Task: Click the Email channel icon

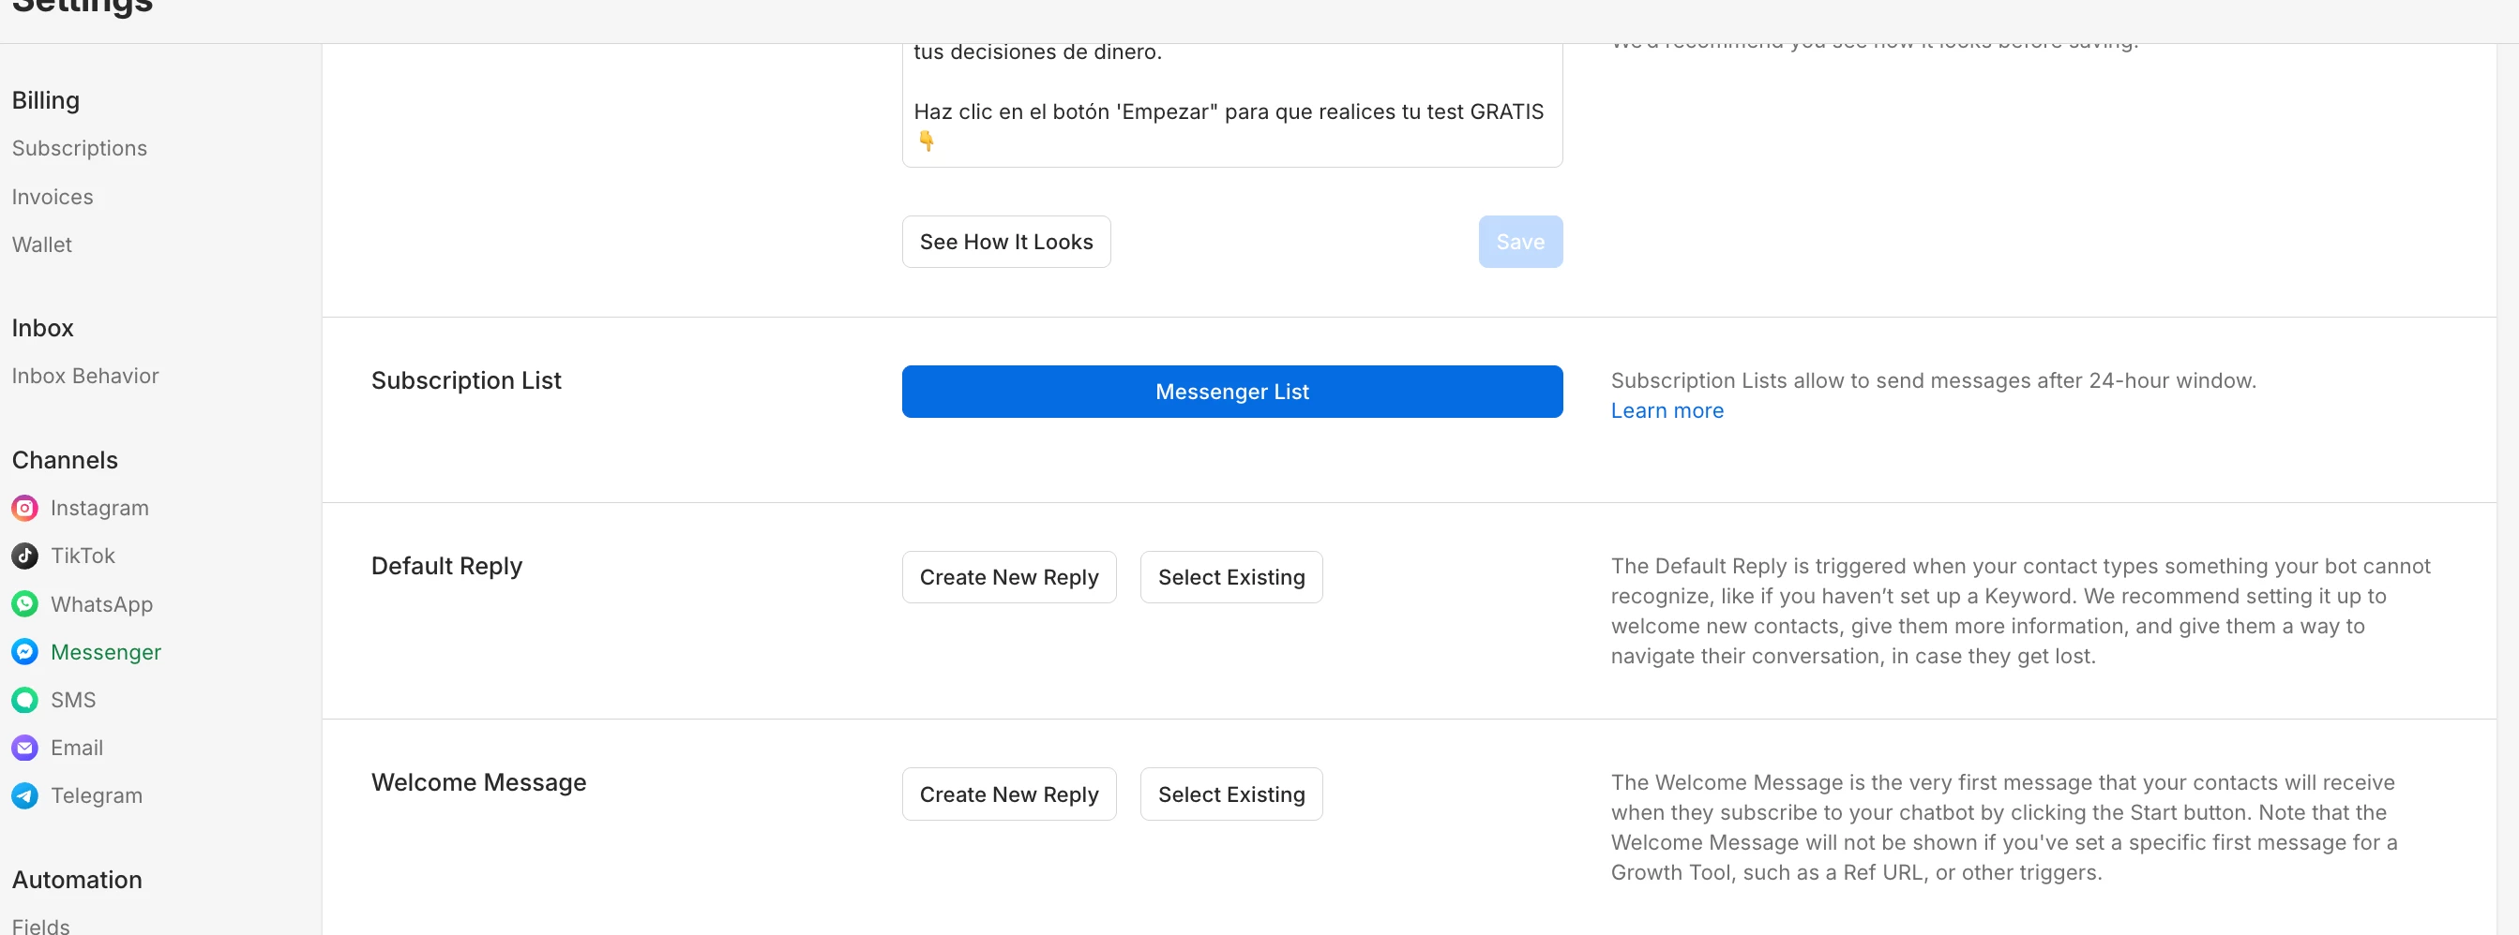Action: coord(24,748)
